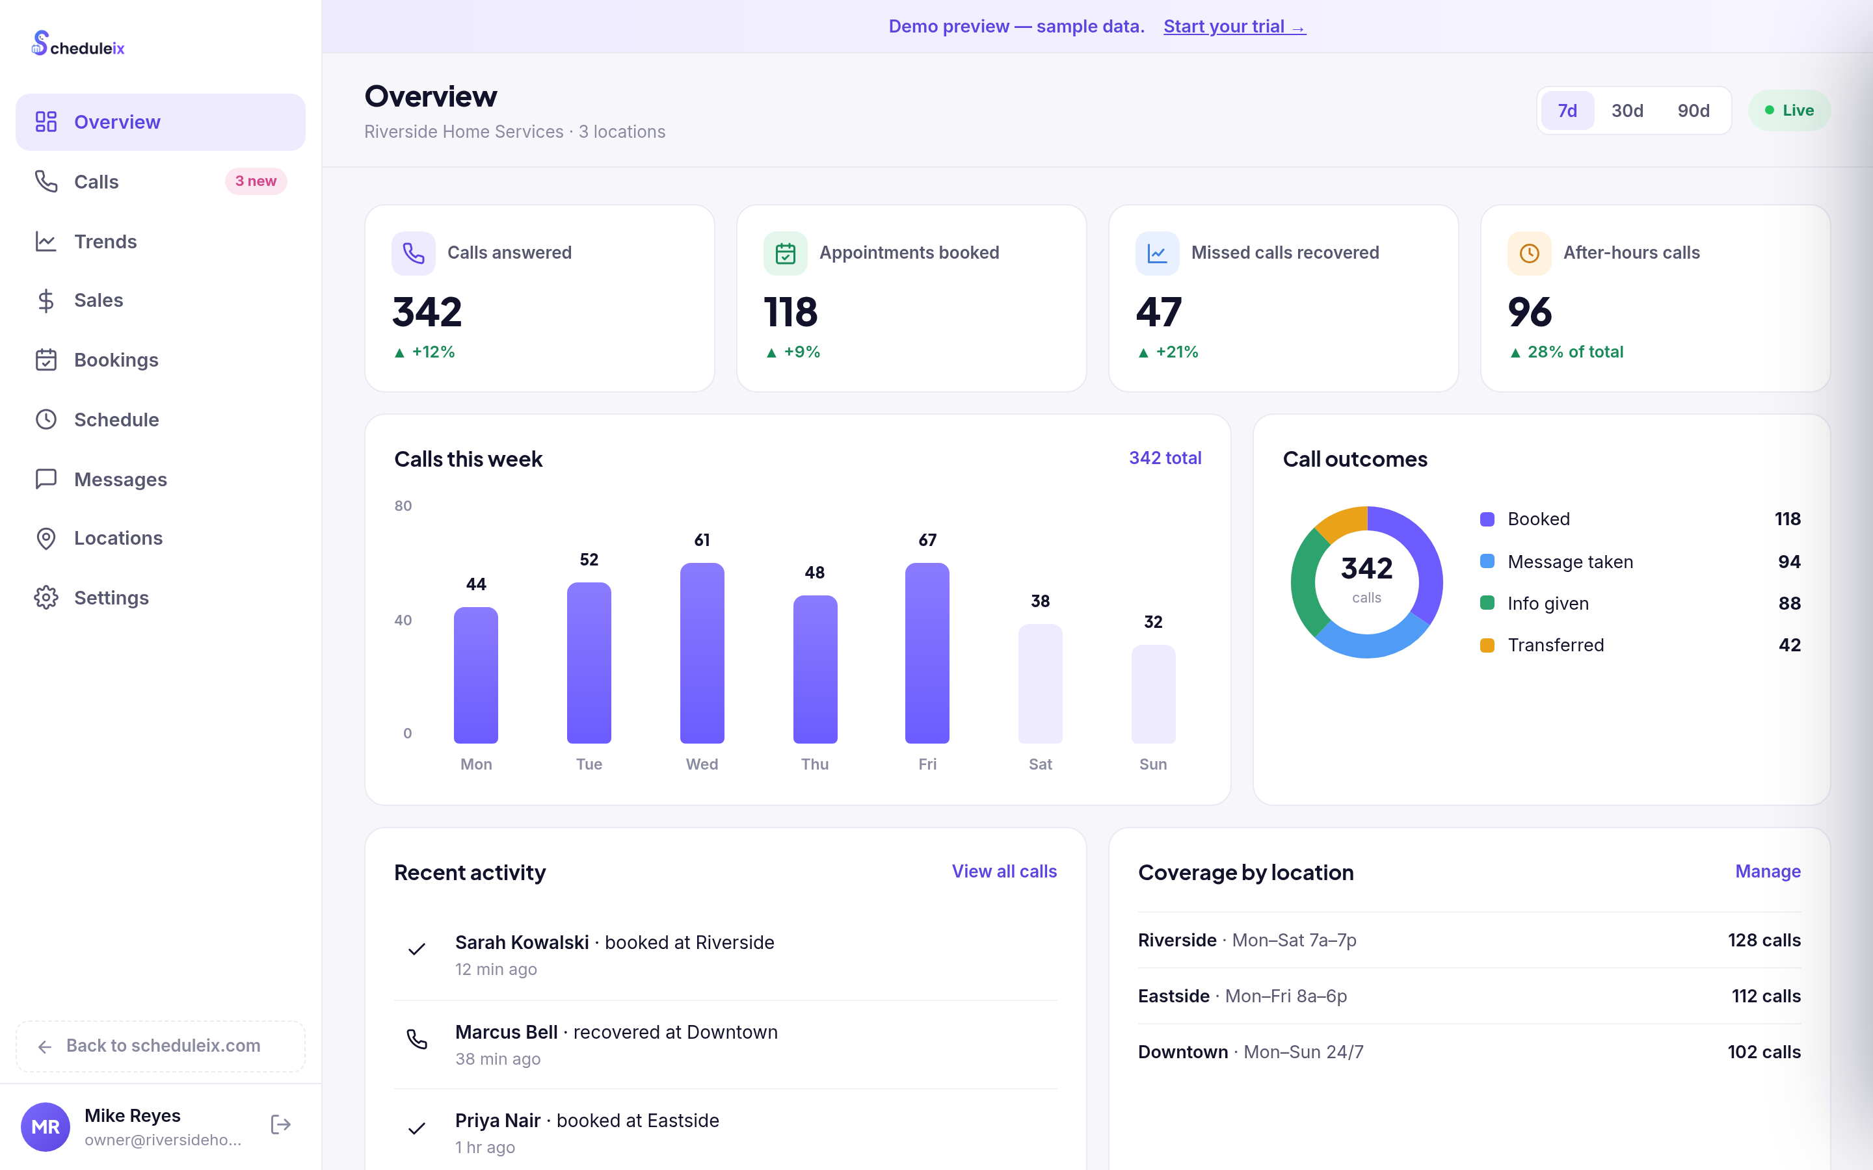Click the clock icon on After-hours calls card

tap(1530, 253)
